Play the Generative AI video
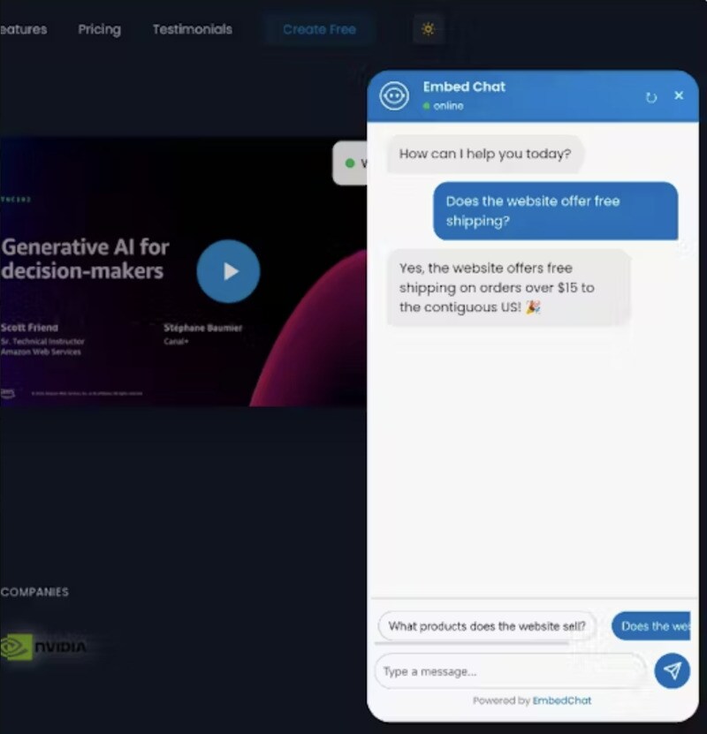Viewport: 707px width, 734px height. point(228,271)
